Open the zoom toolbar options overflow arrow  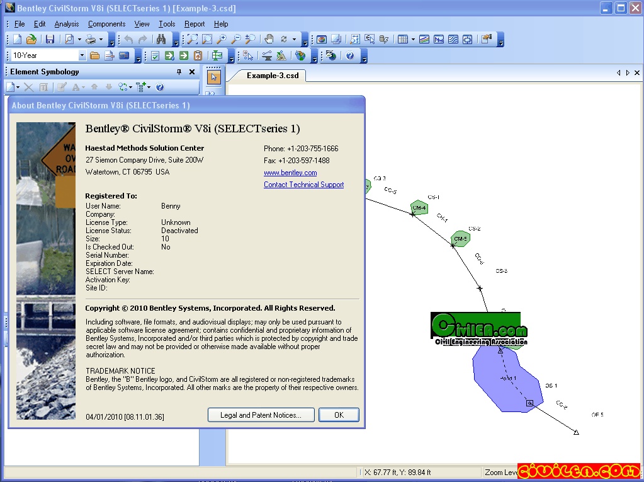[305, 40]
